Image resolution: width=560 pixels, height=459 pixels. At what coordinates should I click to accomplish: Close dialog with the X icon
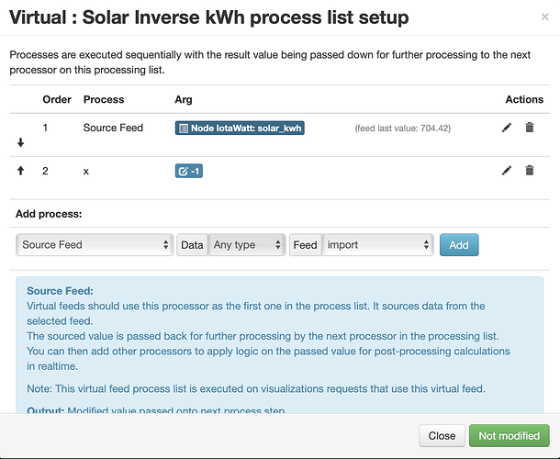[x=544, y=17]
